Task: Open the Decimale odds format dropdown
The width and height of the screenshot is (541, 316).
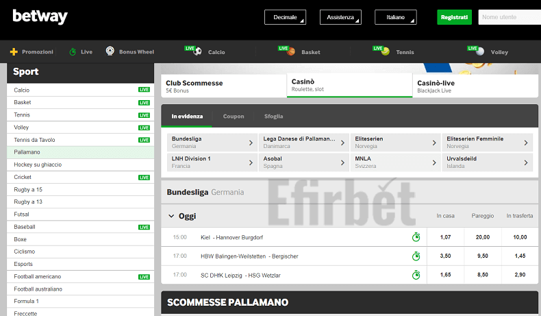Action: point(285,17)
